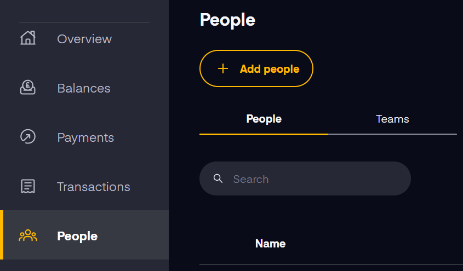The width and height of the screenshot is (463, 271).
Task: Click the yellow active bar beside People
Action: 2,235
